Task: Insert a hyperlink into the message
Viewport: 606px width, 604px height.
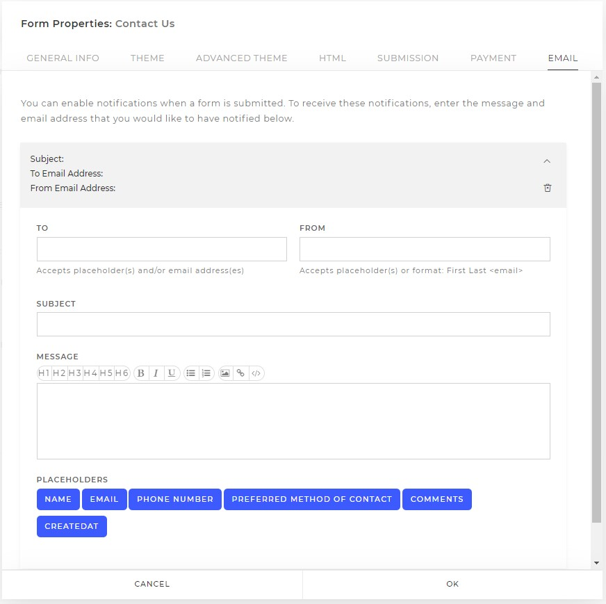Action: pos(240,373)
